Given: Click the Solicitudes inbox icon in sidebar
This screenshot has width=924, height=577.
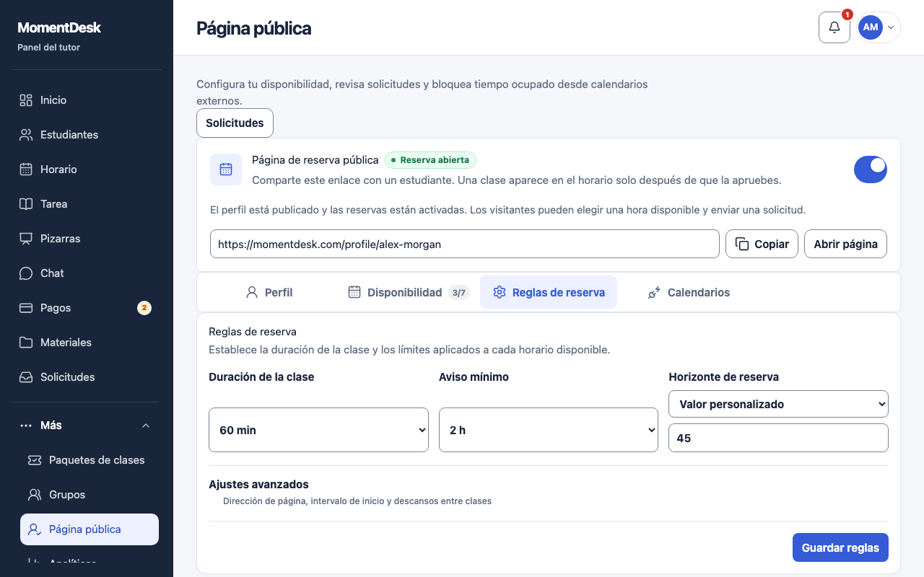Looking at the screenshot, I should click(26, 377).
